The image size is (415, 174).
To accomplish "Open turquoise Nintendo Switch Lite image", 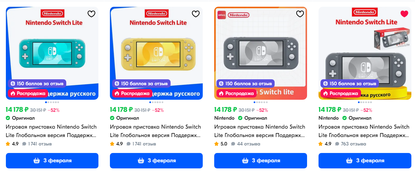I will coord(52,53).
